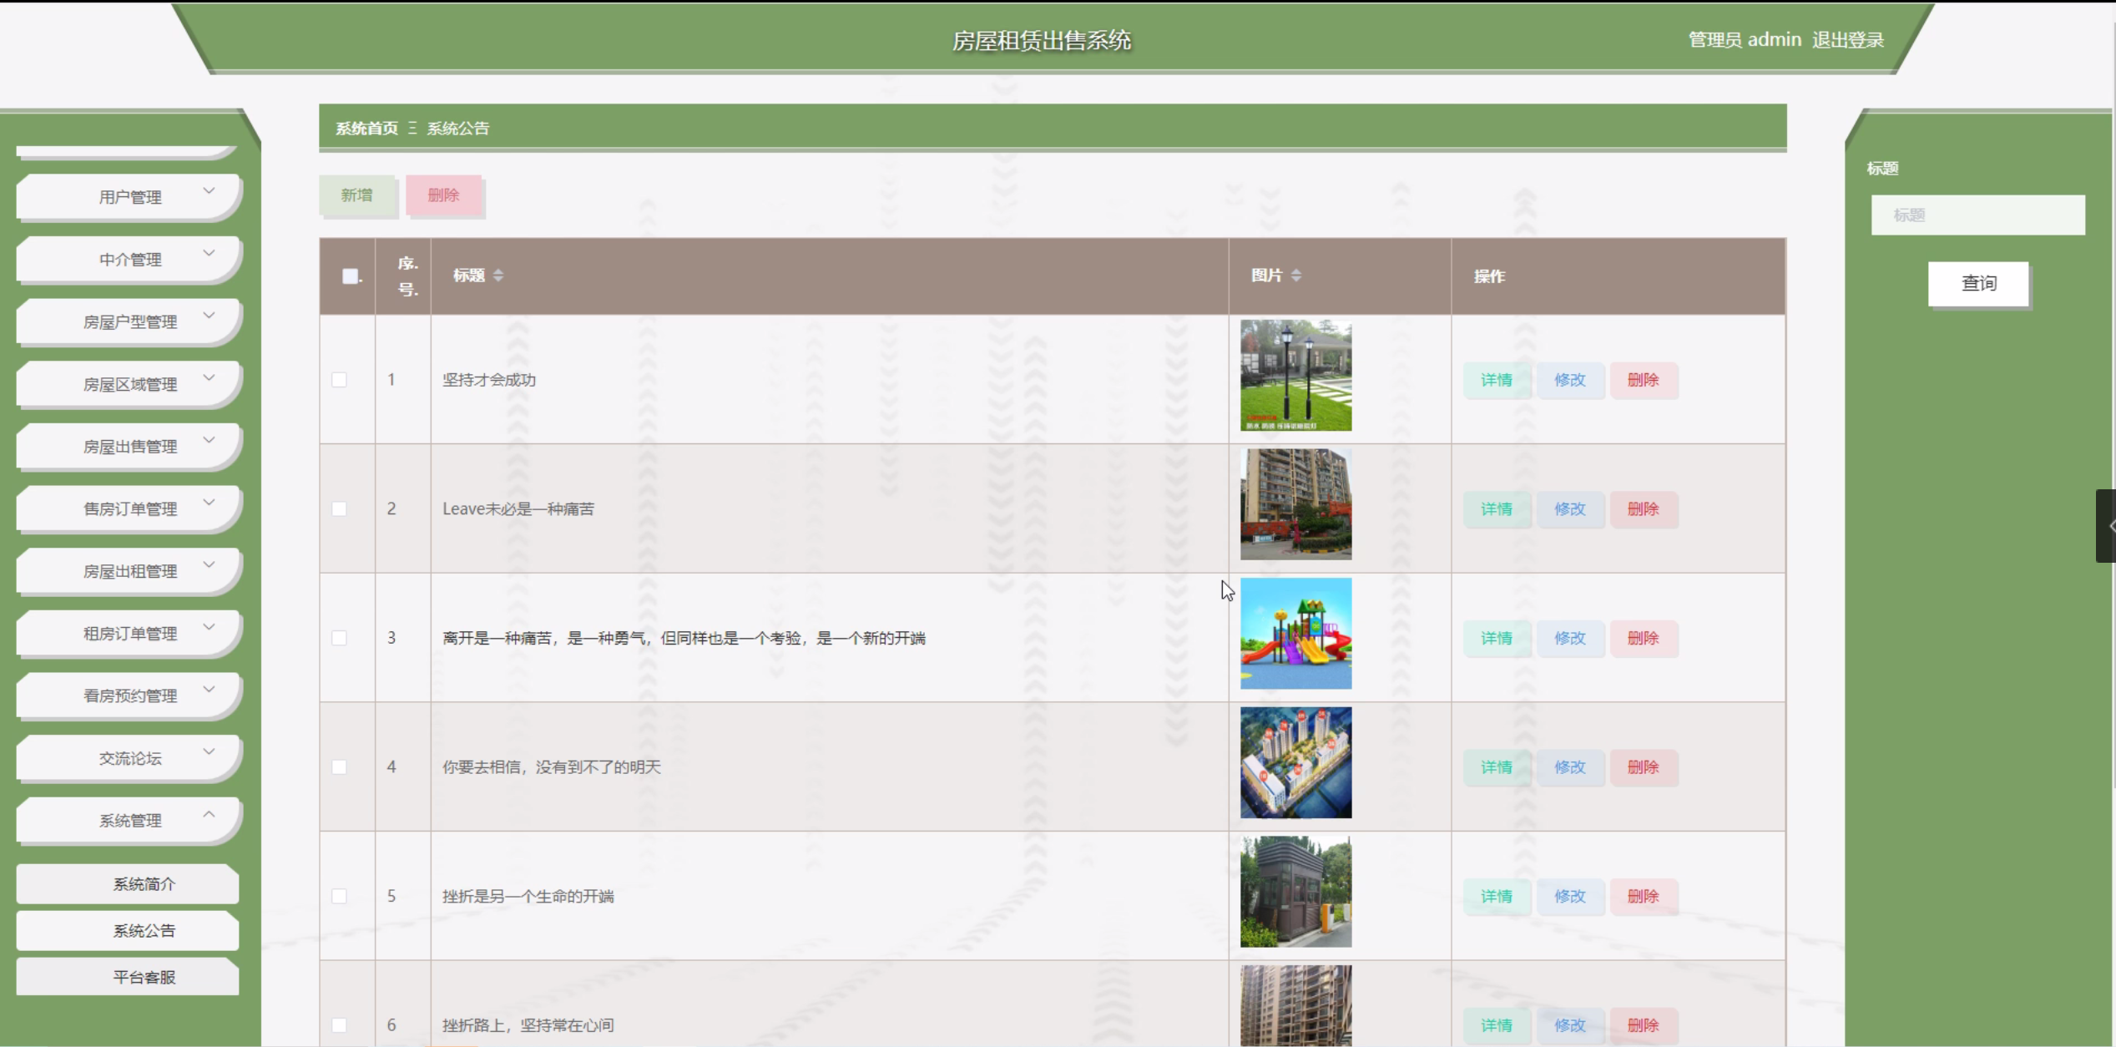Click the breadcrumb separator icon after 系统首页

[x=412, y=128]
